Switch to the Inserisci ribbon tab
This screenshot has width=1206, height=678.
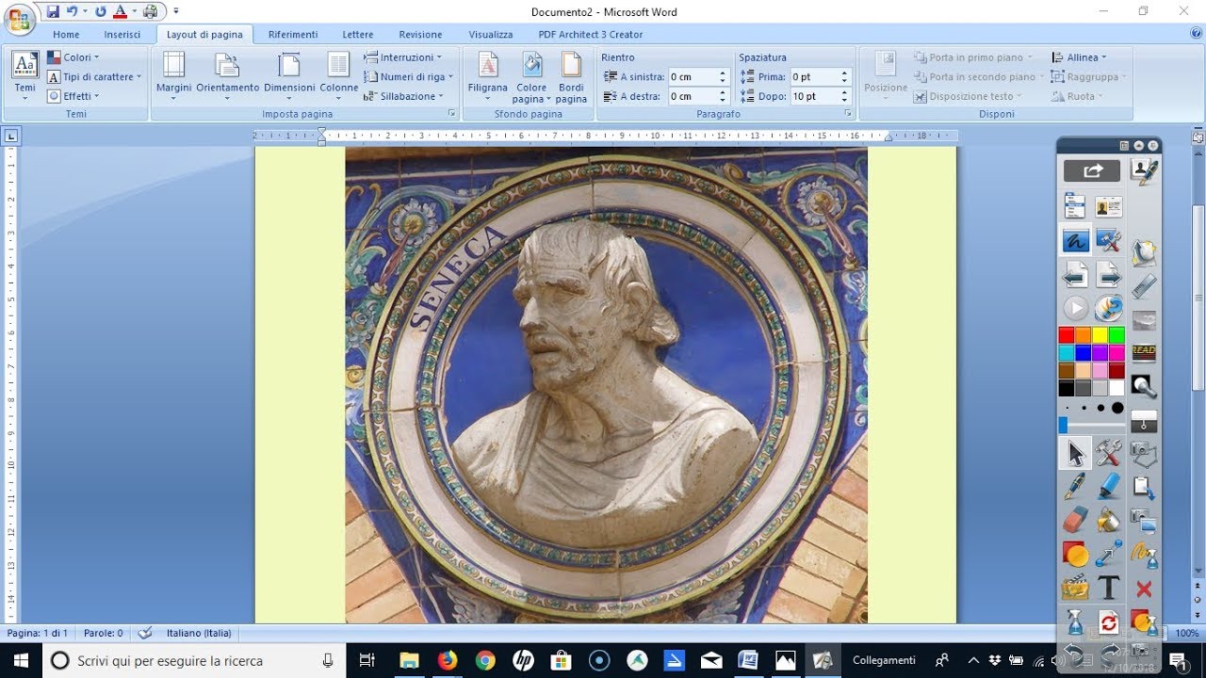point(122,34)
